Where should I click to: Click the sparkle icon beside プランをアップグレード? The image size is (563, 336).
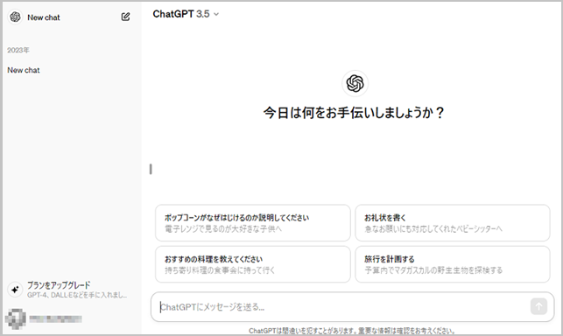coord(15,290)
